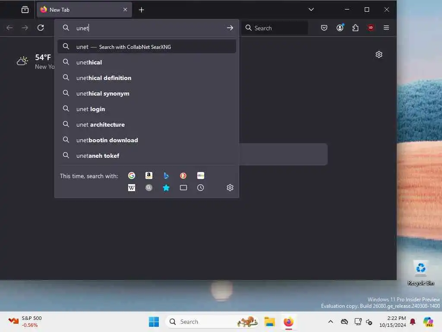Open the Recycle Bin desktop icon
Image resolution: width=442 pixels, height=332 pixels.
pos(420,273)
